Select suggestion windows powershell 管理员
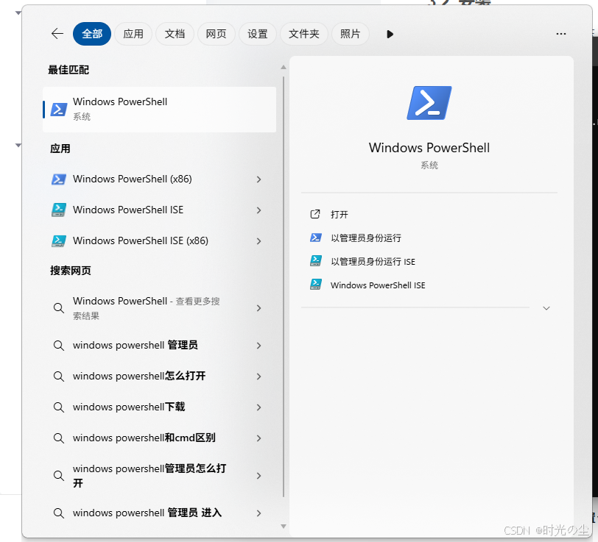Screen dimensions: 598x542 (159, 345)
